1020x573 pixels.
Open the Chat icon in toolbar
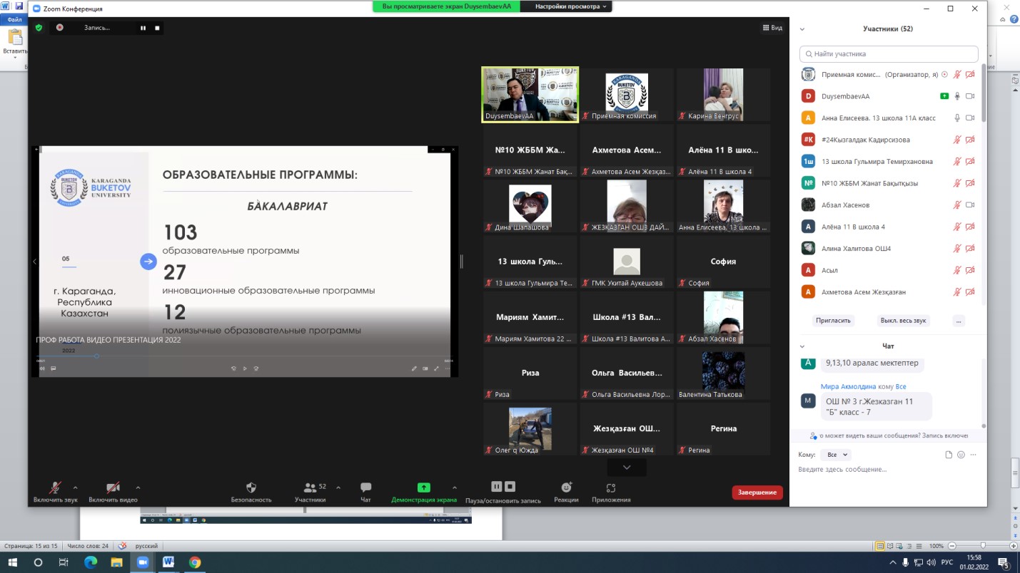point(365,488)
